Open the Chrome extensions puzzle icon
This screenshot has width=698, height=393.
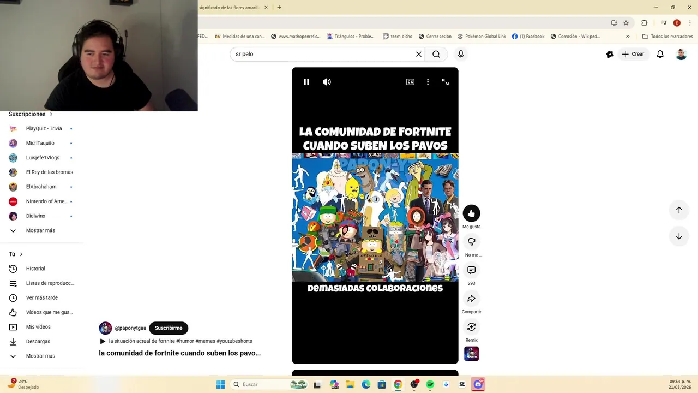pyautogui.click(x=644, y=23)
